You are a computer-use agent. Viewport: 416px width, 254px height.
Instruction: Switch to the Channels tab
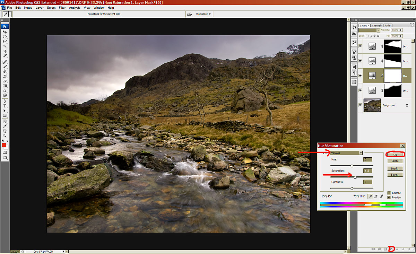(x=376, y=26)
